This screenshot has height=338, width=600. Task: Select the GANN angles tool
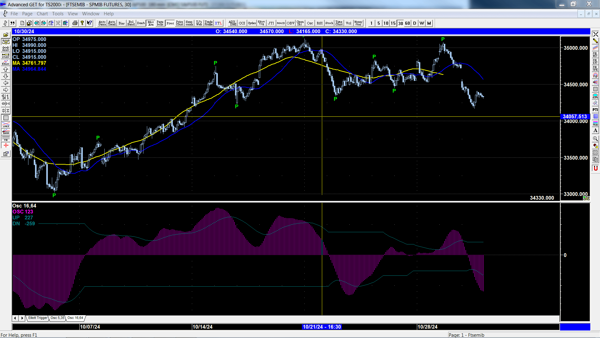[x=6, y=131]
